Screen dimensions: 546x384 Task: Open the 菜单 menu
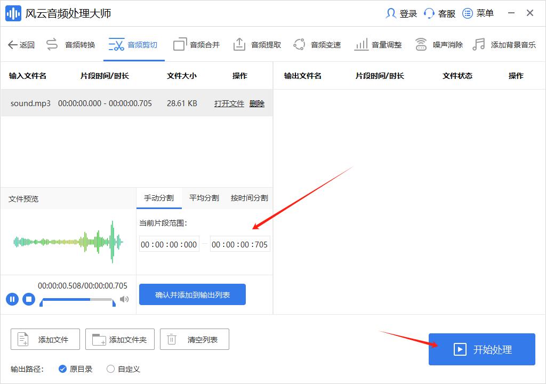click(478, 13)
